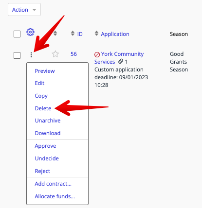Click the sort arrows beside the gear
The image size is (202, 208).
pos(55,34)
